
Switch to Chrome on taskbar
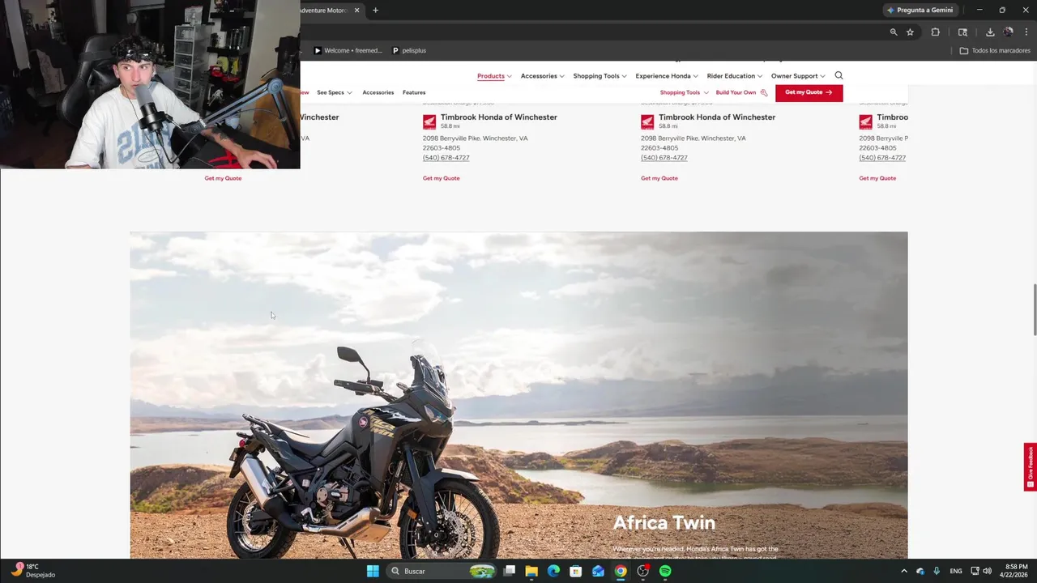pyautogui.click(x=621, y=571)
